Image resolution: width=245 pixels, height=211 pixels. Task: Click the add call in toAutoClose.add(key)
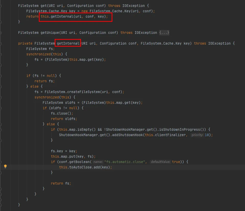[x=97, y=167]
